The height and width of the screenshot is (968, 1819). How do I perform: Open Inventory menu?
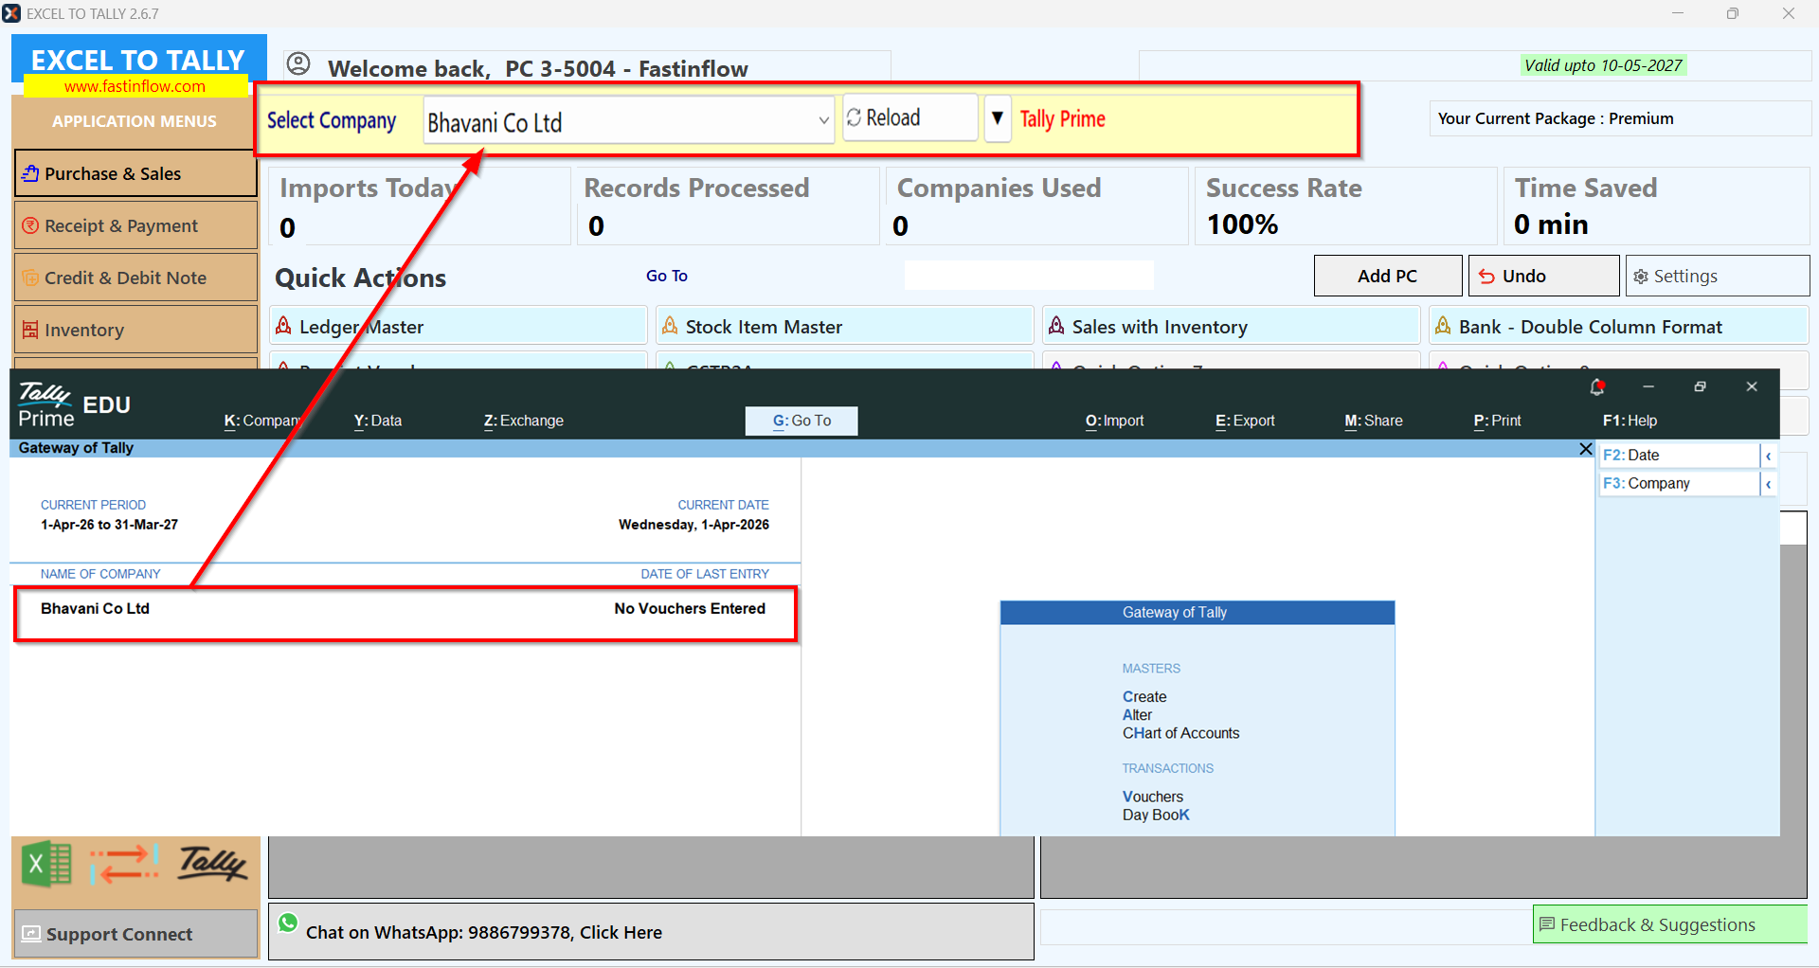click(x=135, y=330)
